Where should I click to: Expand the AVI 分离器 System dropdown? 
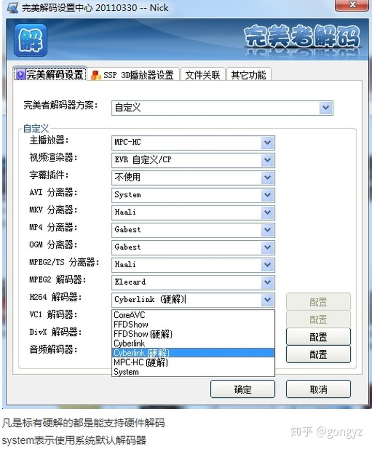(267, 195)
